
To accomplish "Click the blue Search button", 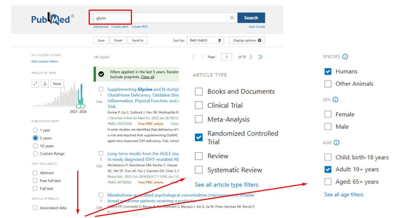I will tap(251, 18).
